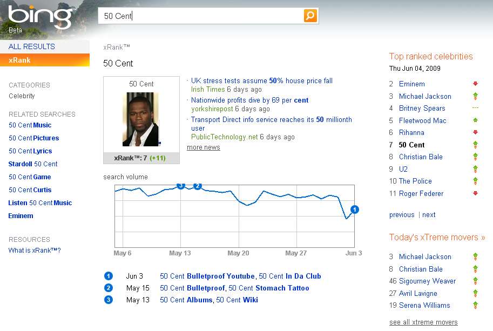The height and width of the screenshot is (331, 493).
Task: Click the orange search magnifier button
Action: point(310,16)
